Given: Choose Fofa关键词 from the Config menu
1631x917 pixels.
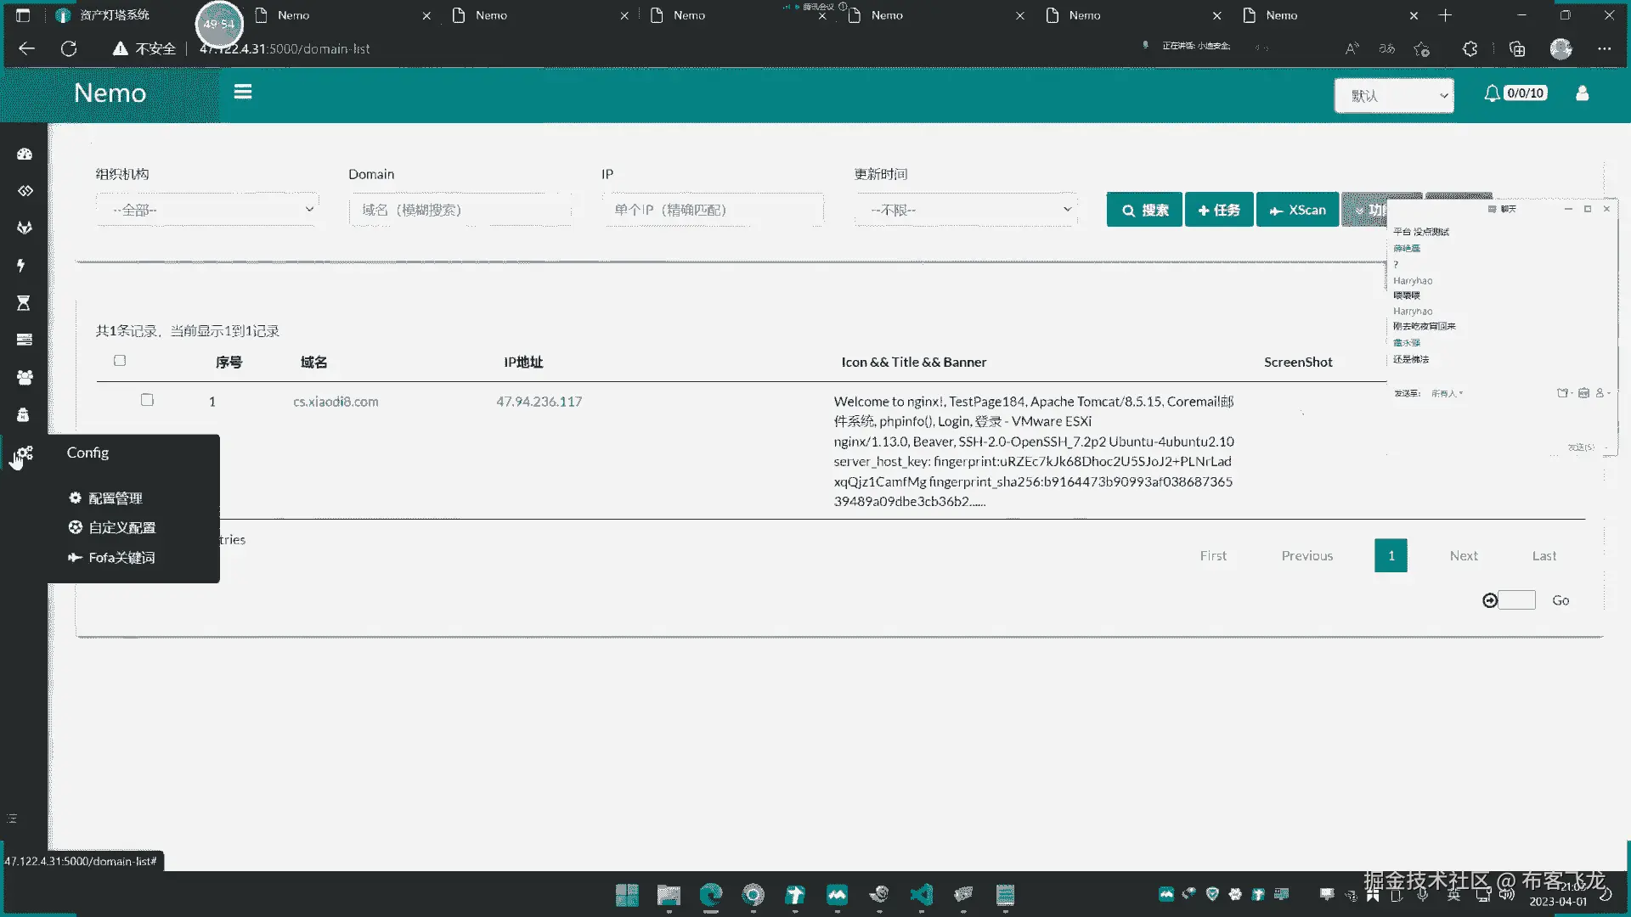Looking at the screenshot, I should [121, 558].
